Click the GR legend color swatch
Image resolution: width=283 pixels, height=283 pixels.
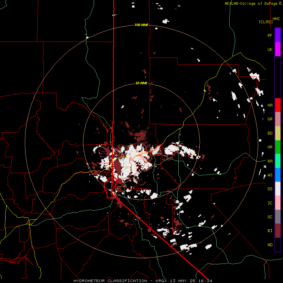click(278, 119)
